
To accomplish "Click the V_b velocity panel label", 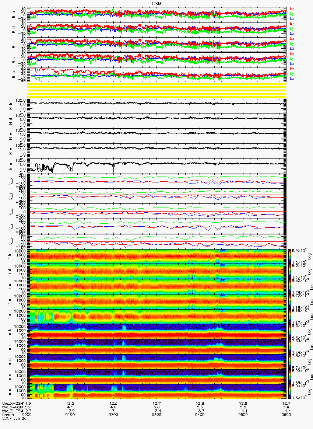I will point(11,181).
